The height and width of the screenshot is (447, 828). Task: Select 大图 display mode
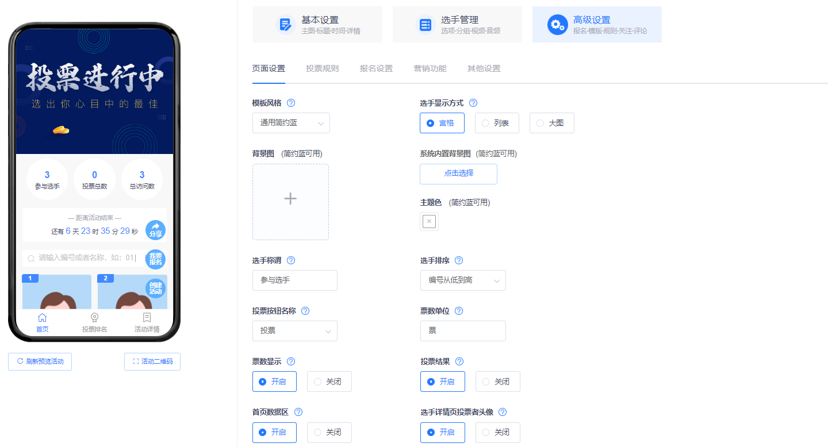(x=552, y=123)
